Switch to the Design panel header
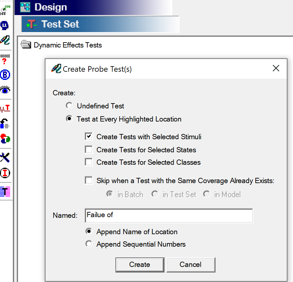The image size is (293, 282). pos(51,7)
